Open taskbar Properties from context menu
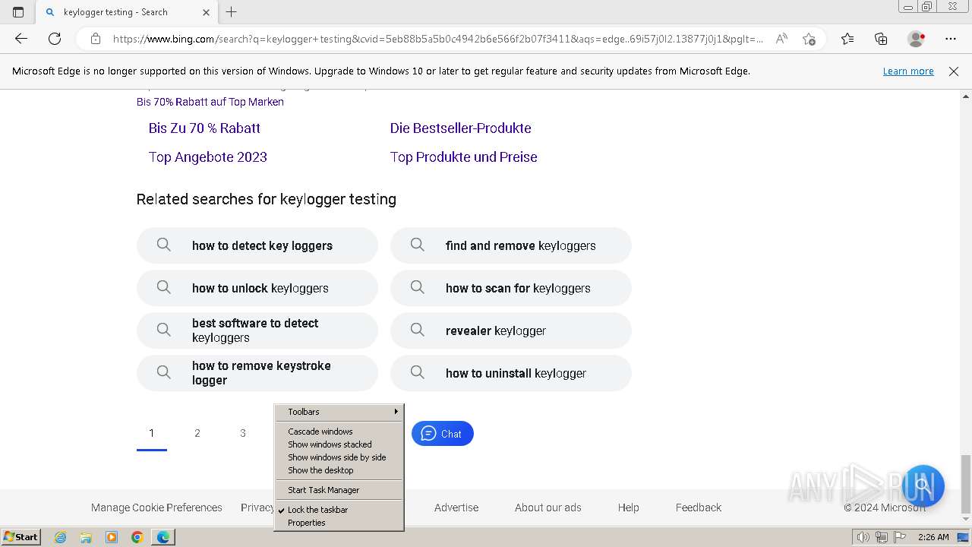Image resolution: width=972 pixels, height=547 pixels. 338,523
